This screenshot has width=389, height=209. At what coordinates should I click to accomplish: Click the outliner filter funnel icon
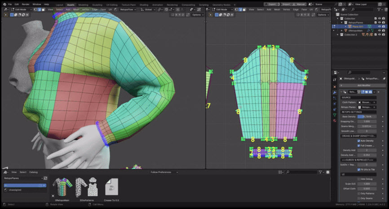[x=379, y=9]
